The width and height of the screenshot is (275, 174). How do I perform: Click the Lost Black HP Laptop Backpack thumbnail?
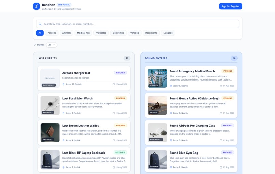50,160
